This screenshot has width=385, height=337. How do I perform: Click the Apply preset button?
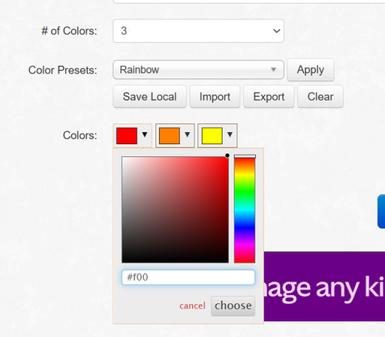point(310,70)
